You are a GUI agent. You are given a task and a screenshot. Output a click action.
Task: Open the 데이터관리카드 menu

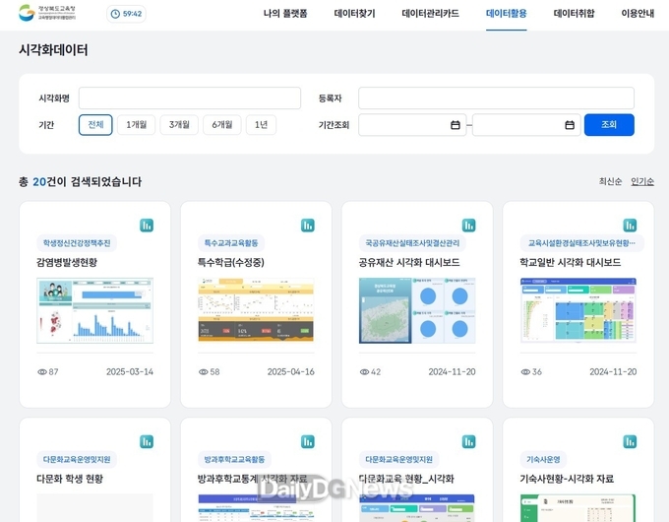431,14
